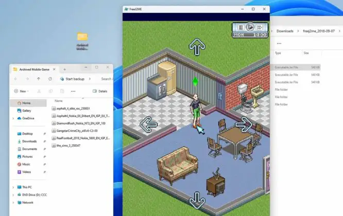343x216 pixels.
Task: Pause the Sims game
Action: pyautogui.click(x=241, y=27)
